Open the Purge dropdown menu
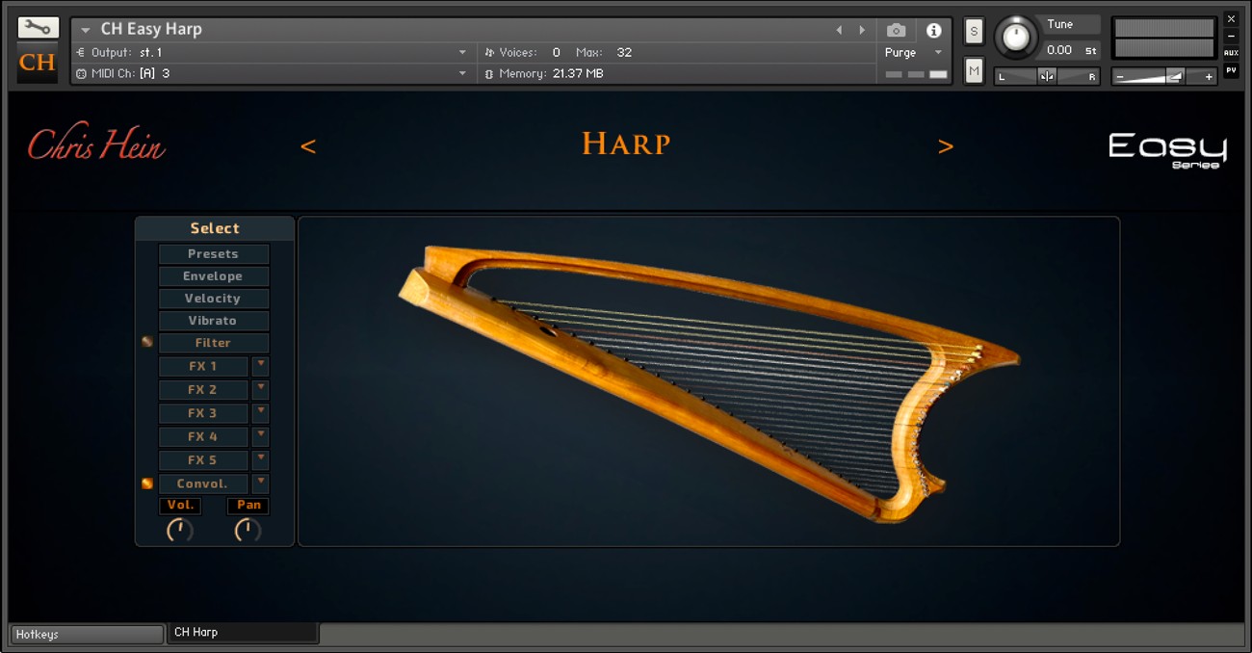Viewport: 1252px width, 653px height. (912, 53)
